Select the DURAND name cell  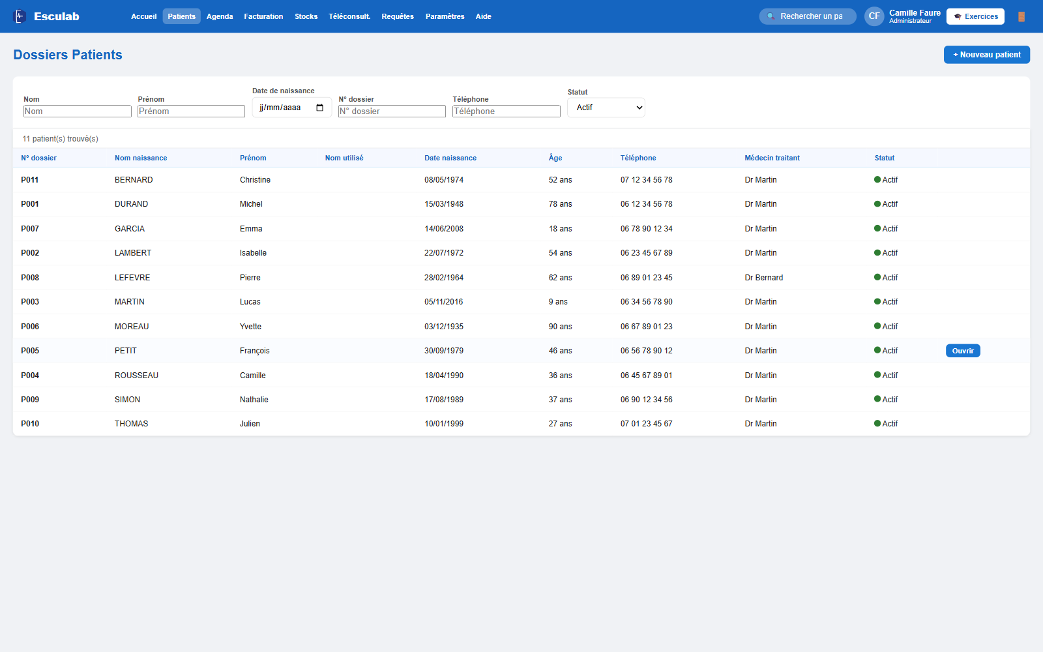pyautogui.click(x=131, y=204)
